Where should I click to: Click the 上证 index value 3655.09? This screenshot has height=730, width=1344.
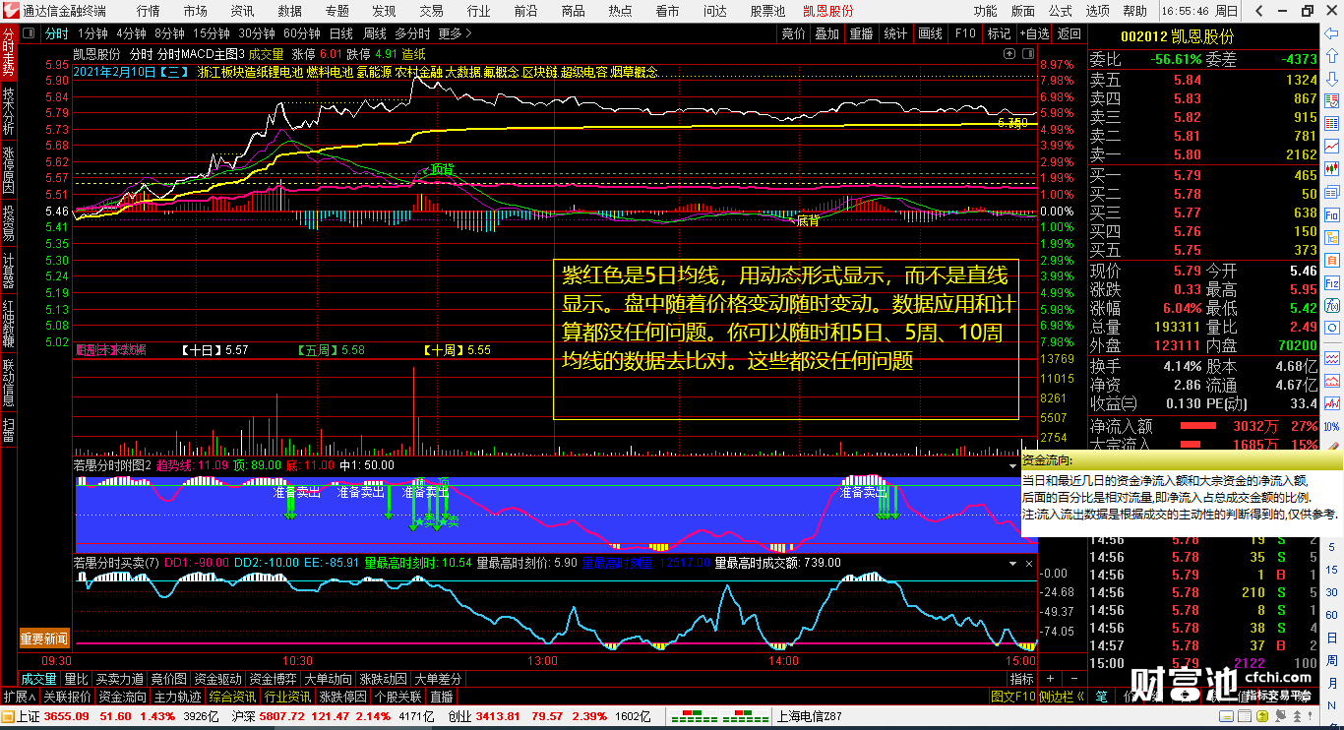[x=67, y=716]
